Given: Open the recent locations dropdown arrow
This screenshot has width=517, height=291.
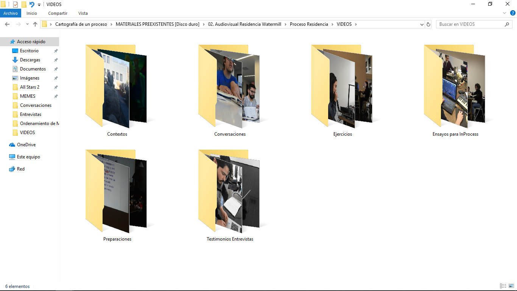Looking at the screenshot, I should point(27,24).
